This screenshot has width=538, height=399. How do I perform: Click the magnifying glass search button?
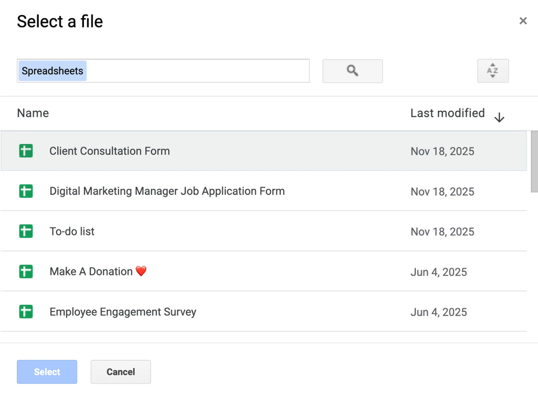(352, 71)
